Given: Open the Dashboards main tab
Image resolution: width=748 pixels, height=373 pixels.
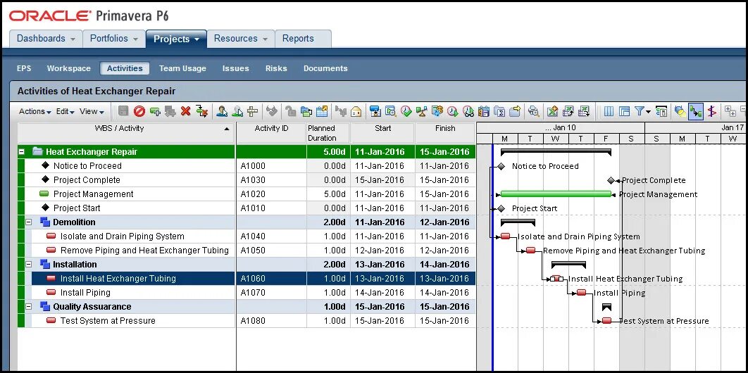Looking at the screenshot, I should tap(46, 39).
